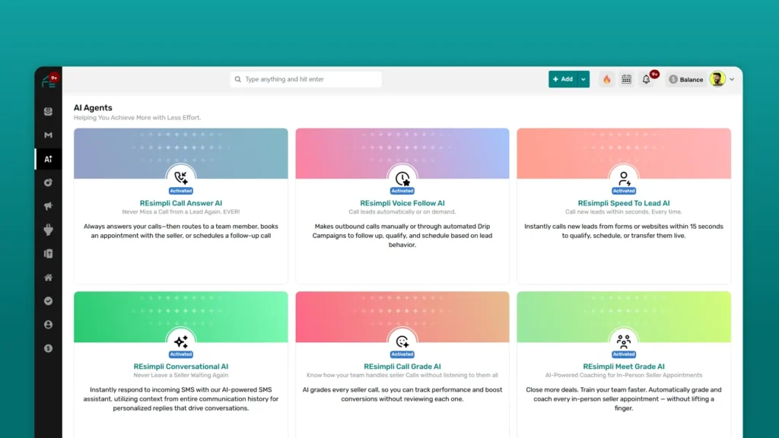Screen dimensions: 779x438
Task: Click the Activated badge on Voice Follow AI
Action: point(402,191)
